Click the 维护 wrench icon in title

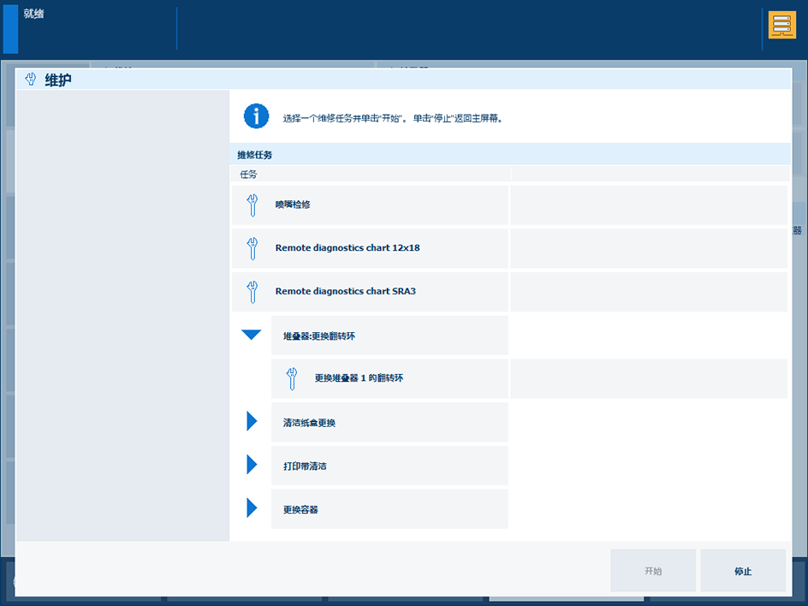[x=31, y=80]
